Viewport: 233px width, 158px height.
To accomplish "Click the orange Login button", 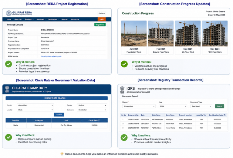I will (102, 19).
